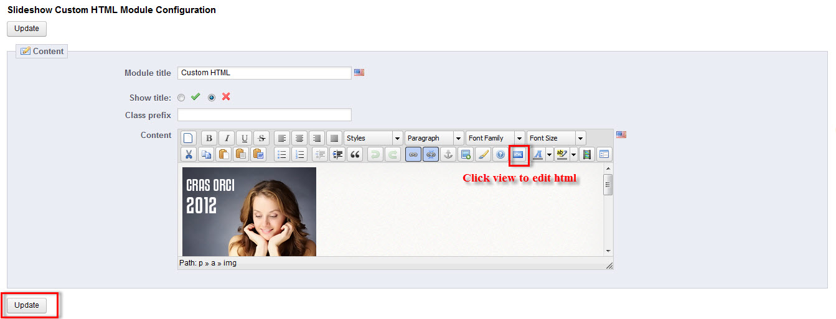Toggle underline formatting
This screenshot has height=319, width=836.
244,138
